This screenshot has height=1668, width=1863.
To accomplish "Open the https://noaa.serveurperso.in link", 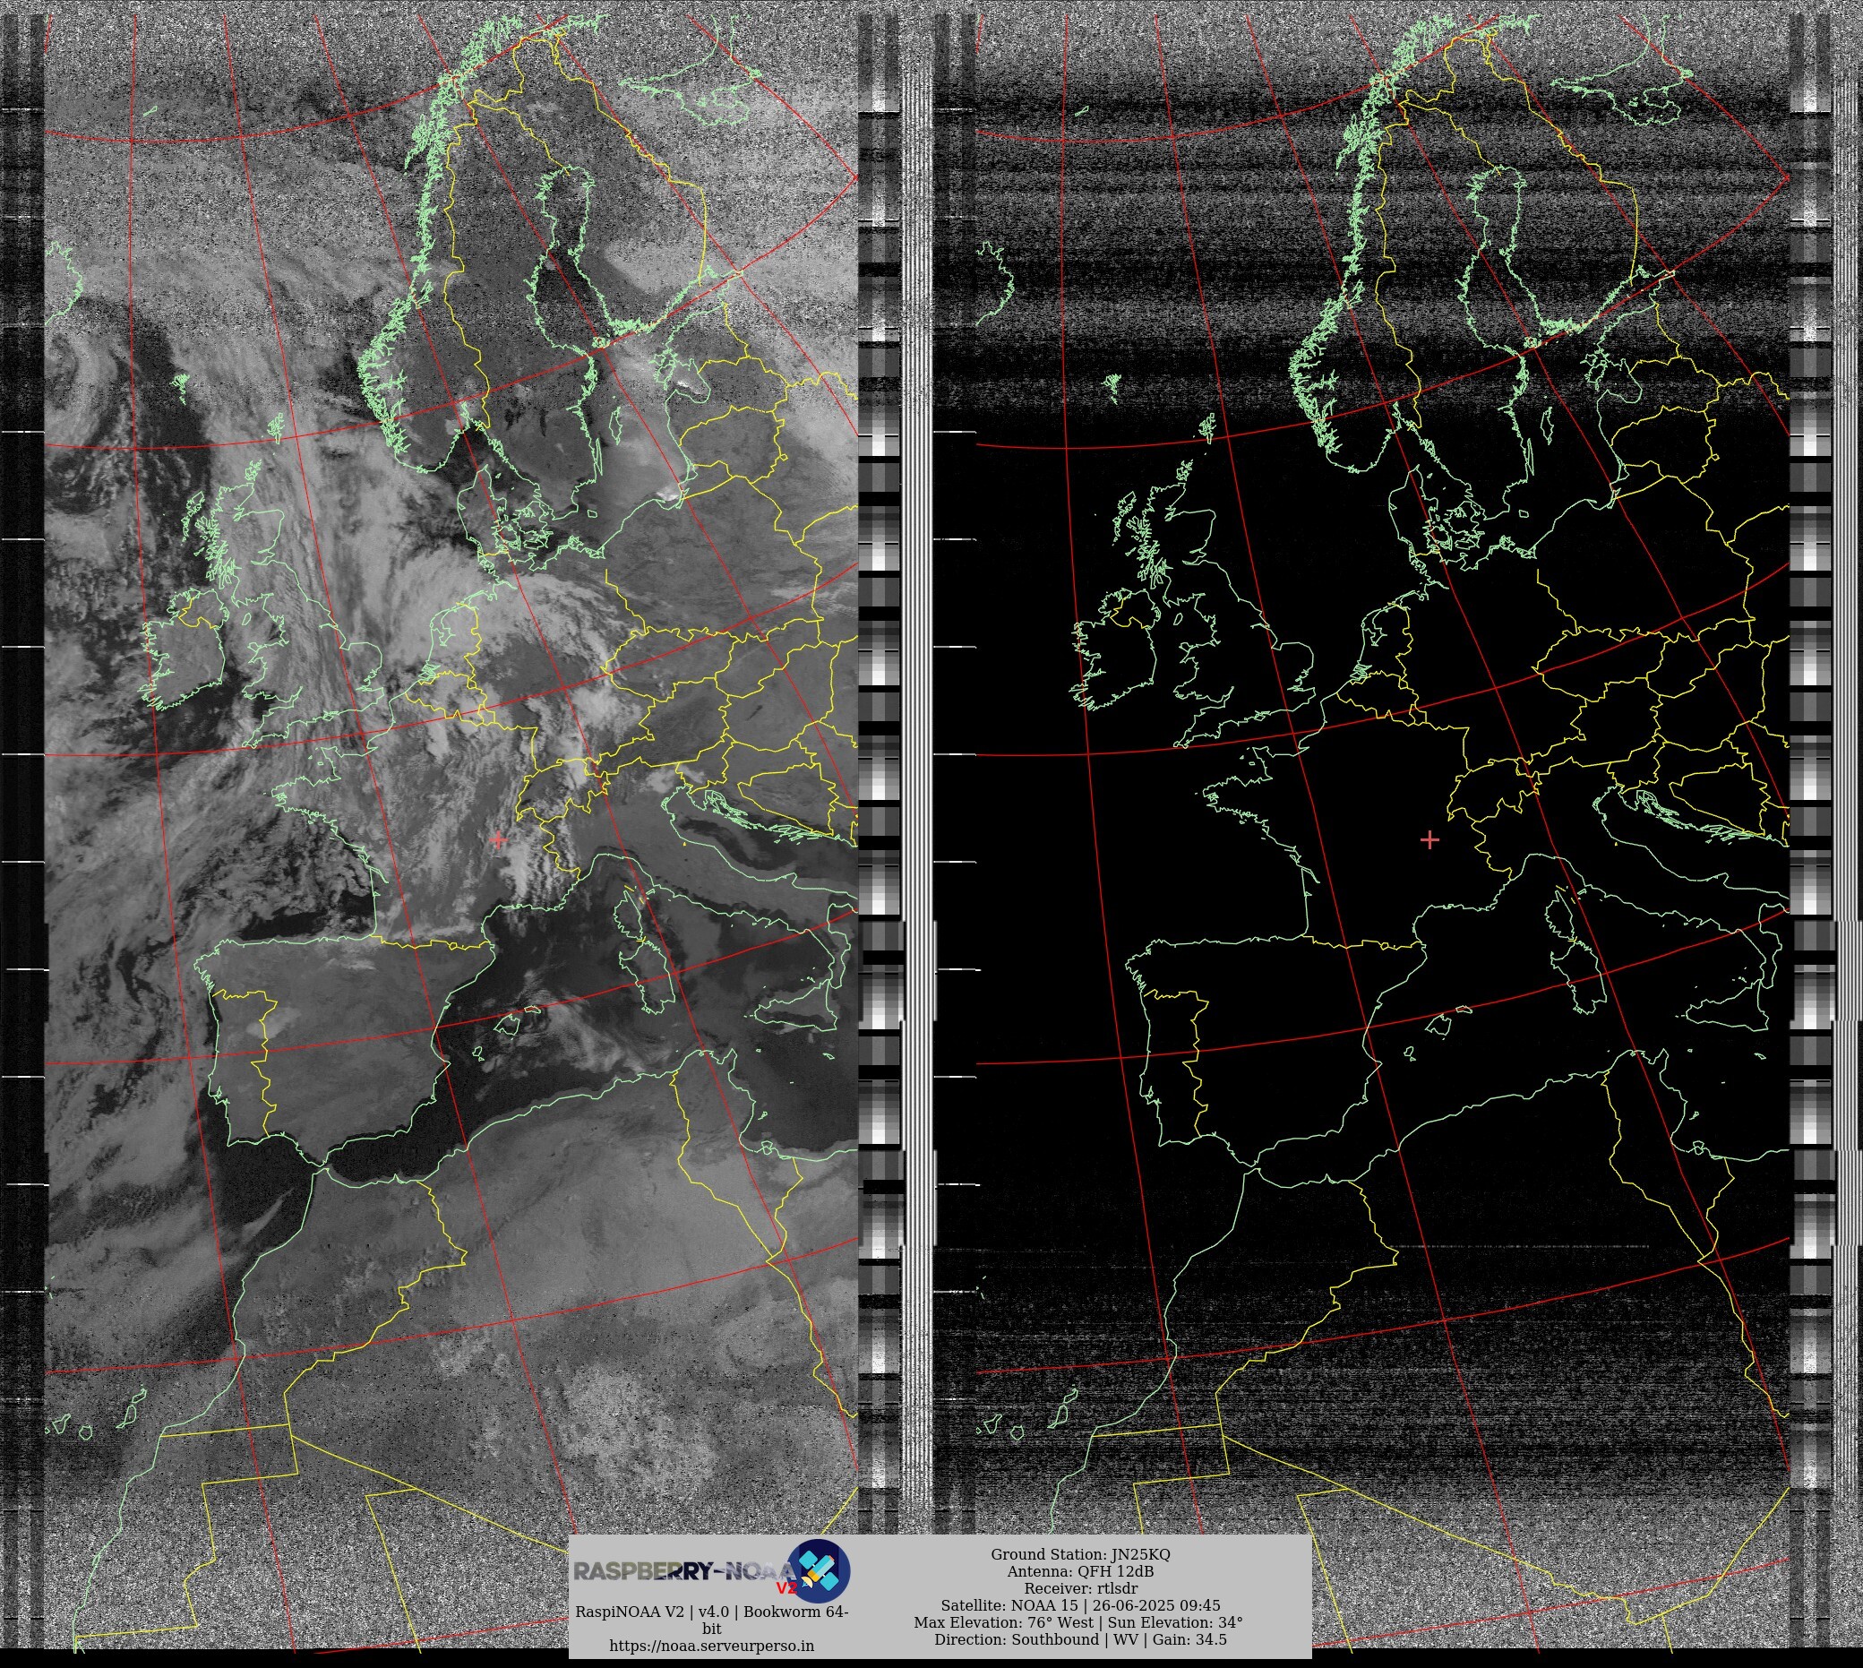I will (711, 1645).
